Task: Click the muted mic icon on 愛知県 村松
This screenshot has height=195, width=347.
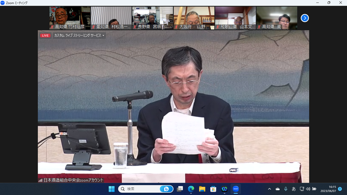Action: point(93,27)
